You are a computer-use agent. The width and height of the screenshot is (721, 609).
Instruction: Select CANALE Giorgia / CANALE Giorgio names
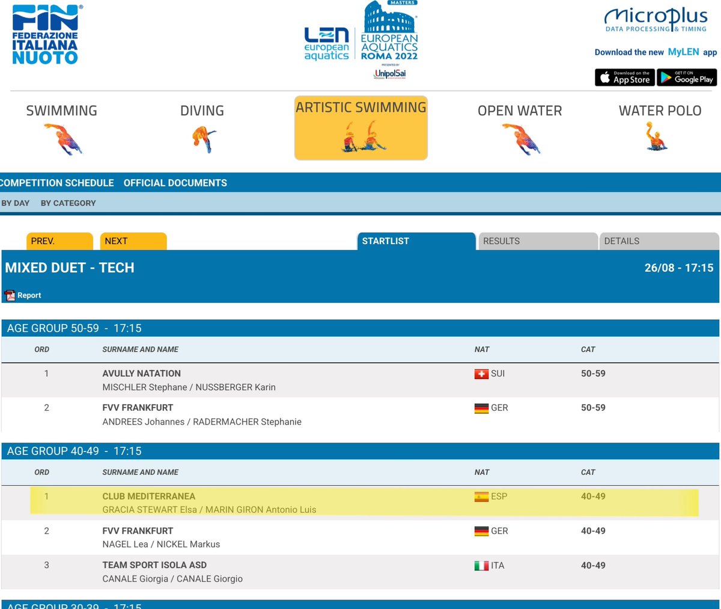click(172, 579)
